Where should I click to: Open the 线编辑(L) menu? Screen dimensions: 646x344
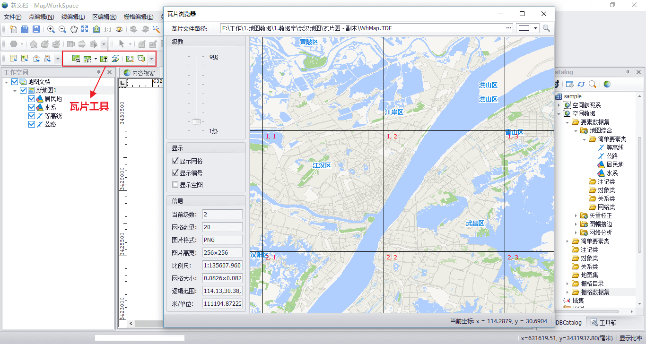73,17
